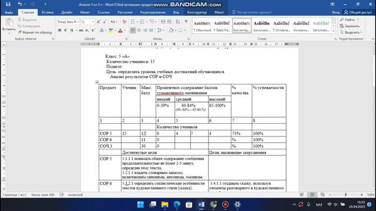Click Формат по образцу format painter
Image resolution: width=376 pixels, height=211 pixels.
point(35,32)
